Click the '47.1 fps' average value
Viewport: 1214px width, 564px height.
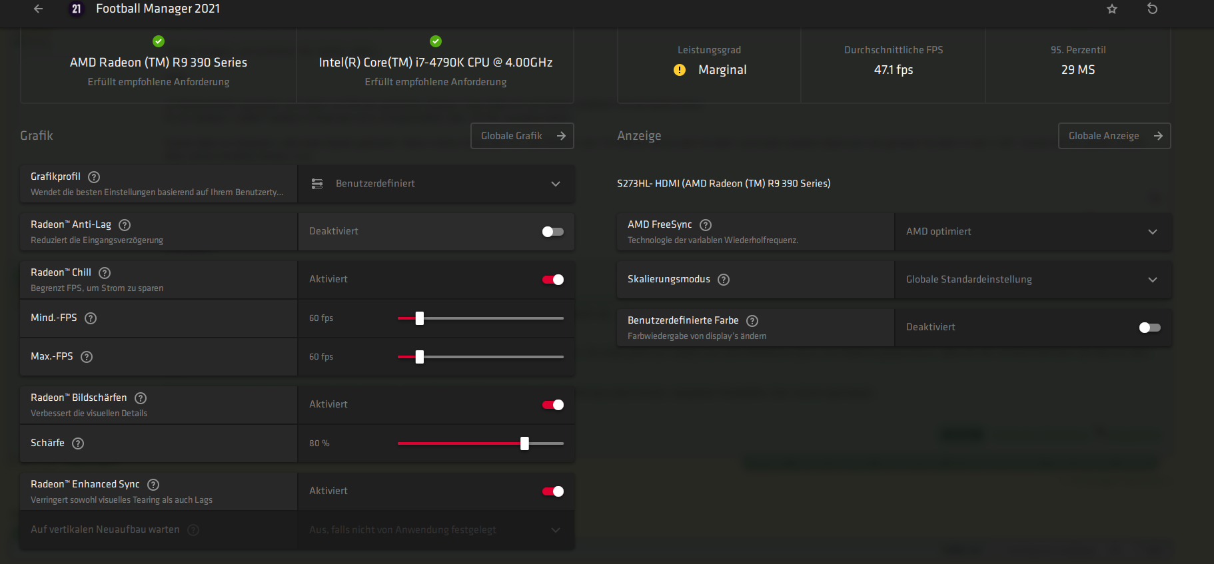tap(894, 70)
